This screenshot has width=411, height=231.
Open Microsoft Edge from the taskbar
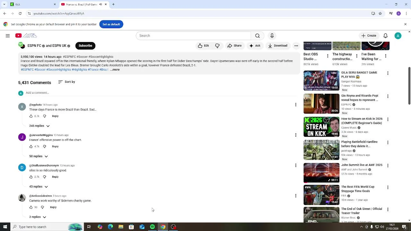click(x=110, y=227)
